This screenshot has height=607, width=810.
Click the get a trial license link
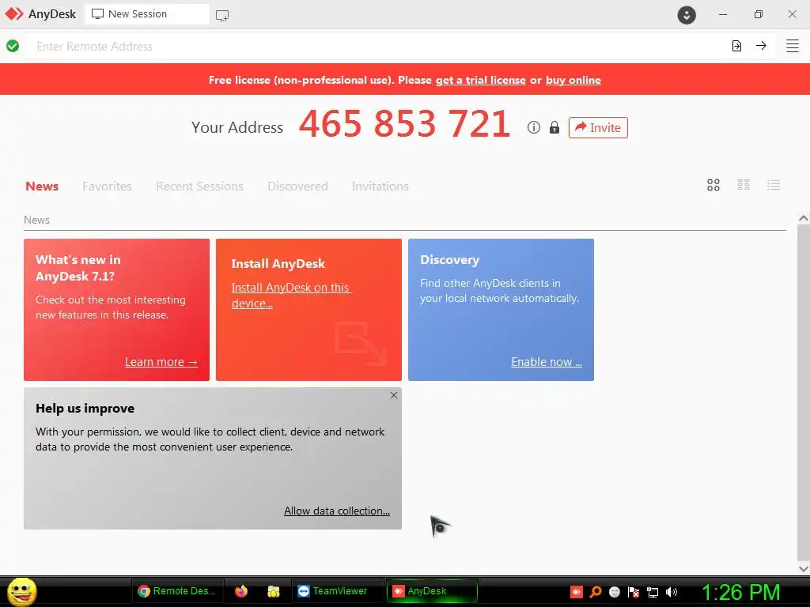click(480, 80)
